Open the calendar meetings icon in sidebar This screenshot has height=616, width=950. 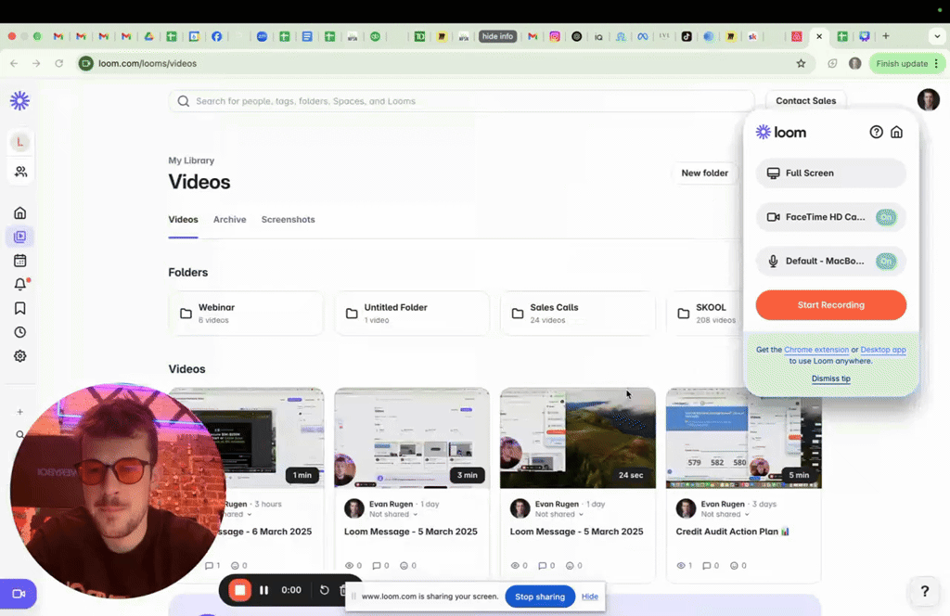point(20,261)
